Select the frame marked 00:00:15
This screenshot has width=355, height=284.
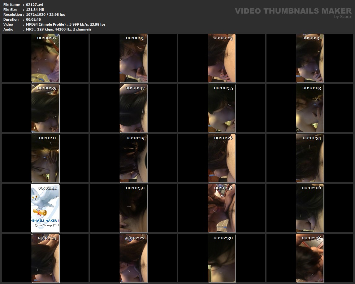point(133,58)
